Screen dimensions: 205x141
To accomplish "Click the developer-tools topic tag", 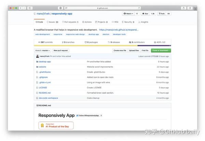I will [119, 34].
